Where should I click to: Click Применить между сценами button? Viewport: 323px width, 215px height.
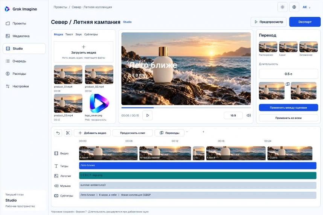(288, 107)
